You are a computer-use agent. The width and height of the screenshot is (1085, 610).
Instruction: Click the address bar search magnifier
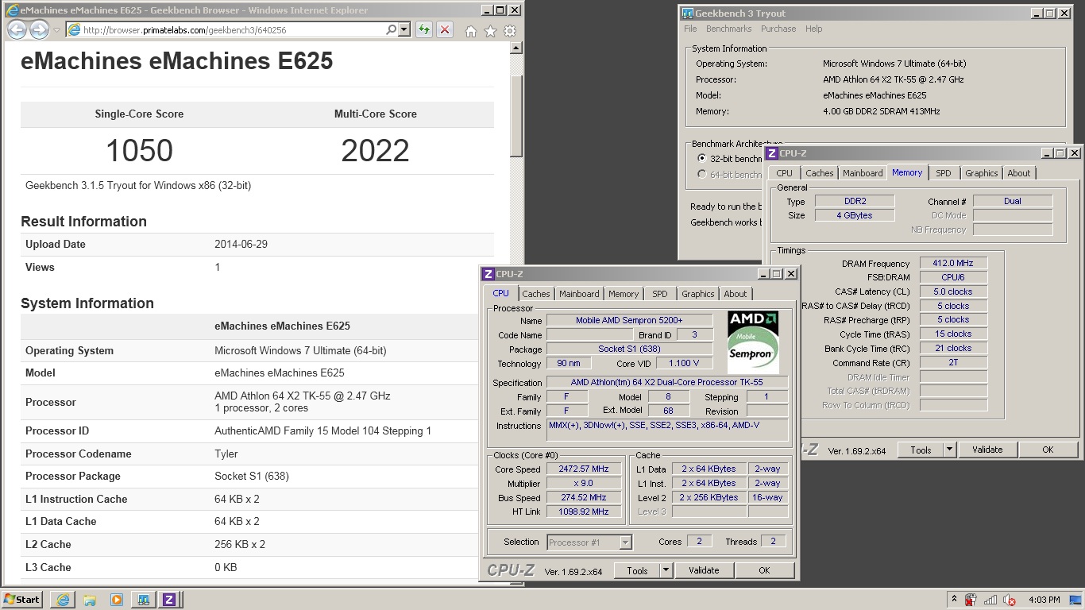pos(391,30)
